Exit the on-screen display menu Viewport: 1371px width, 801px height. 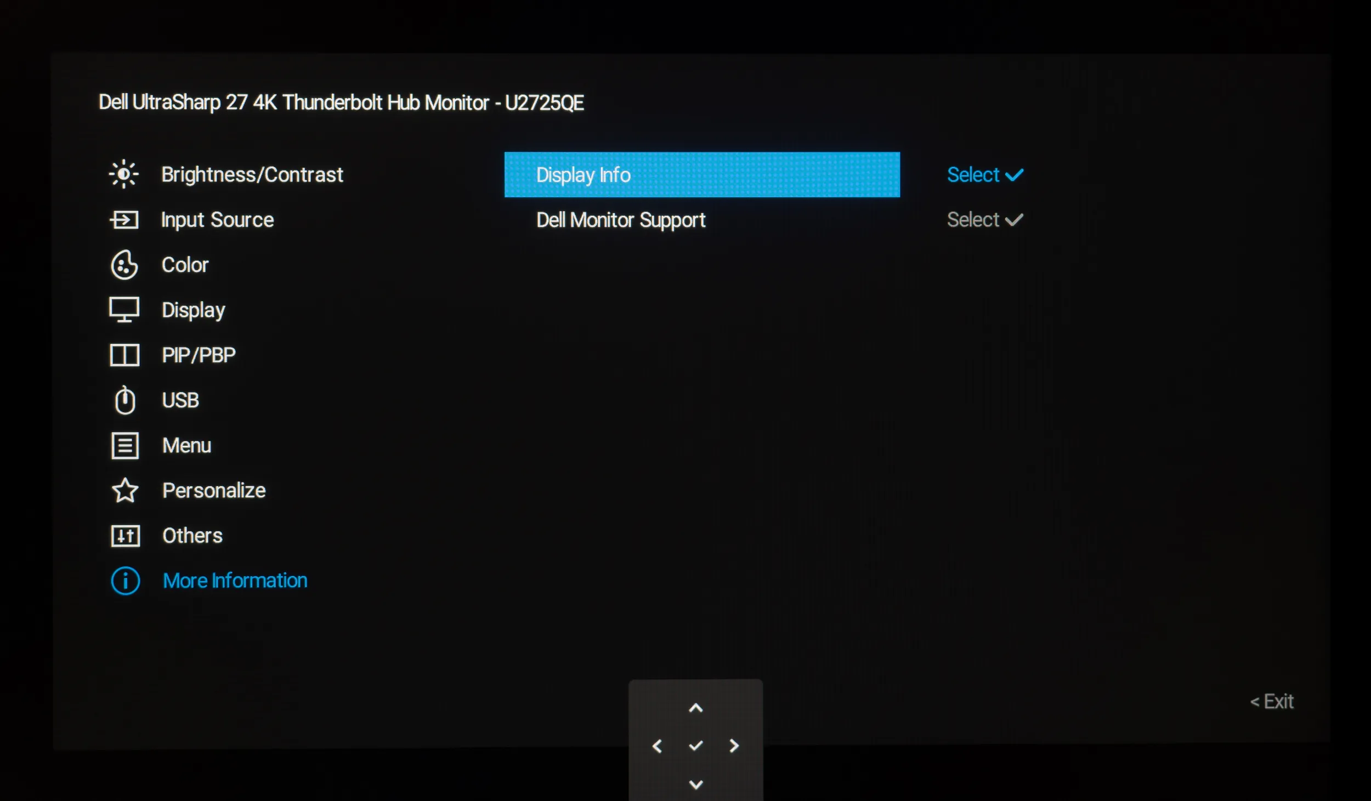[1271, 702]
